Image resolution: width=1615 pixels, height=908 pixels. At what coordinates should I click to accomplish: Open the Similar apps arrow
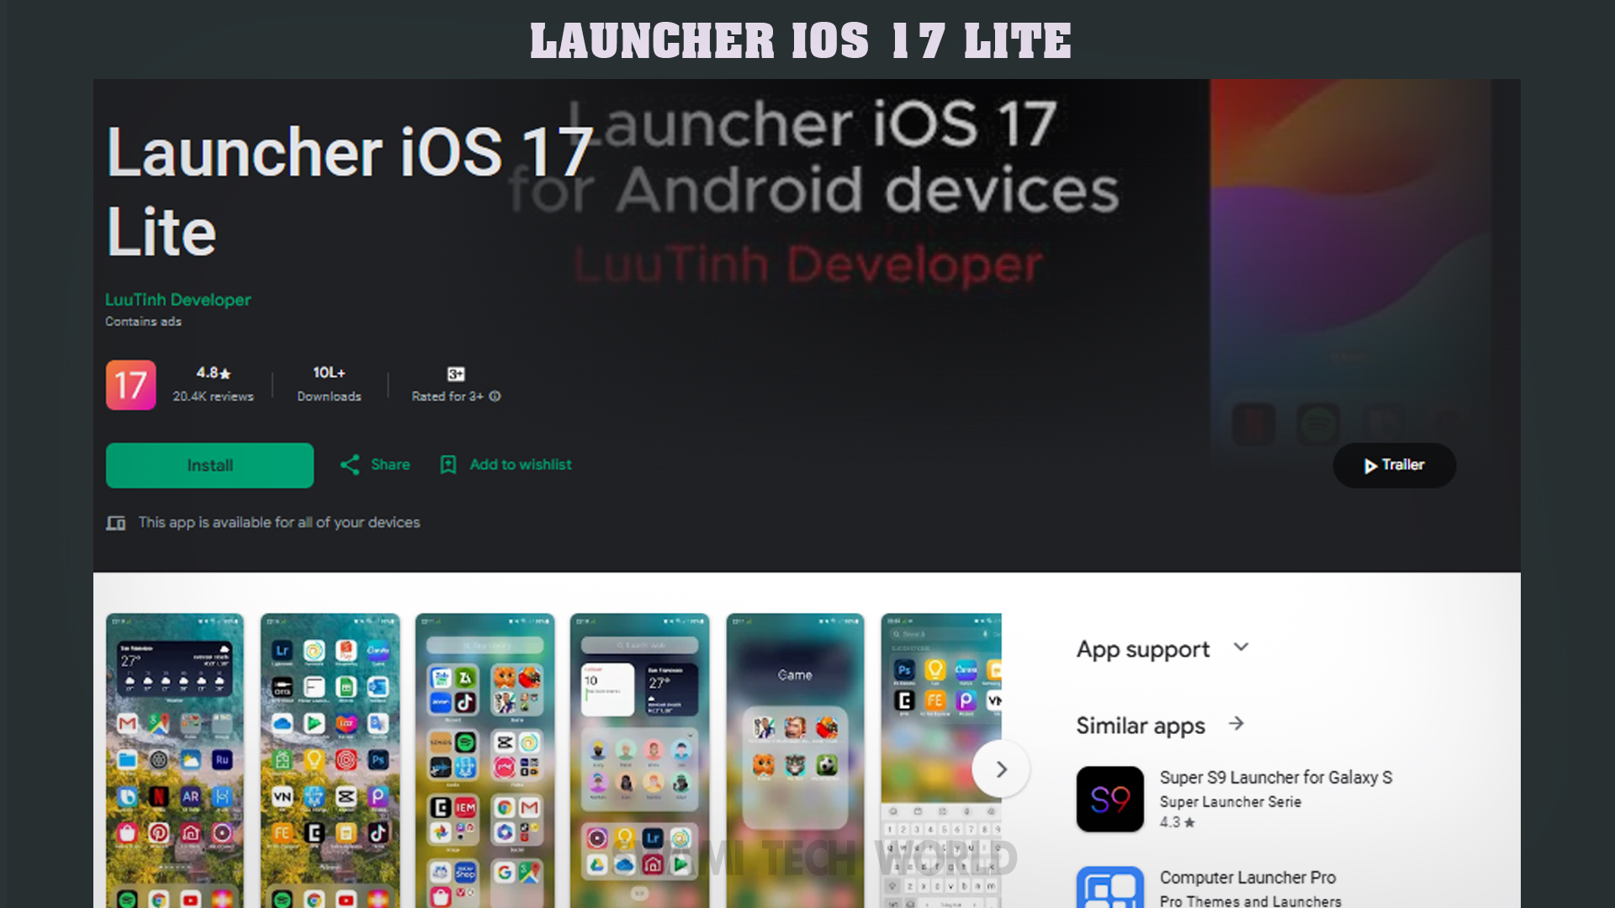(x=1236, y=724)
